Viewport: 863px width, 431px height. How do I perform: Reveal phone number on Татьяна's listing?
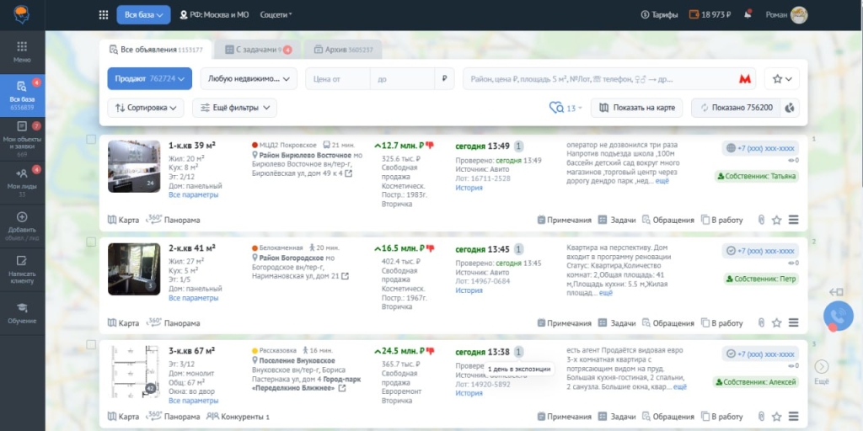761,148
